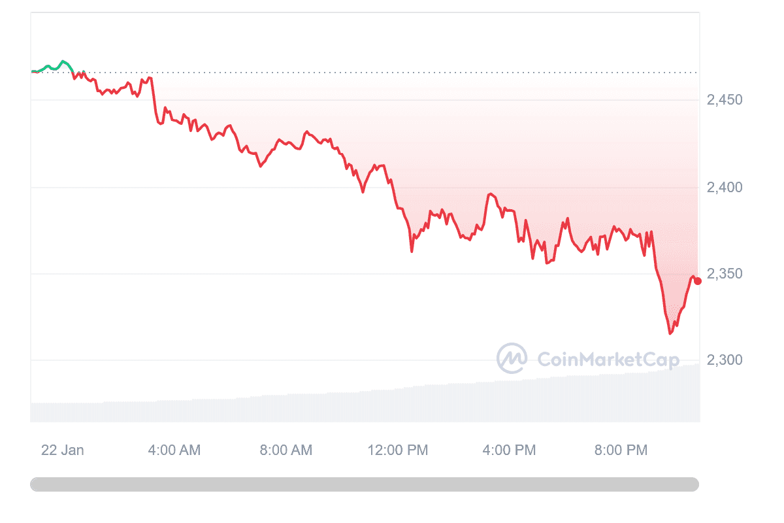
Task: Click the 2,350 price axis label
Action: coord(725,274)
